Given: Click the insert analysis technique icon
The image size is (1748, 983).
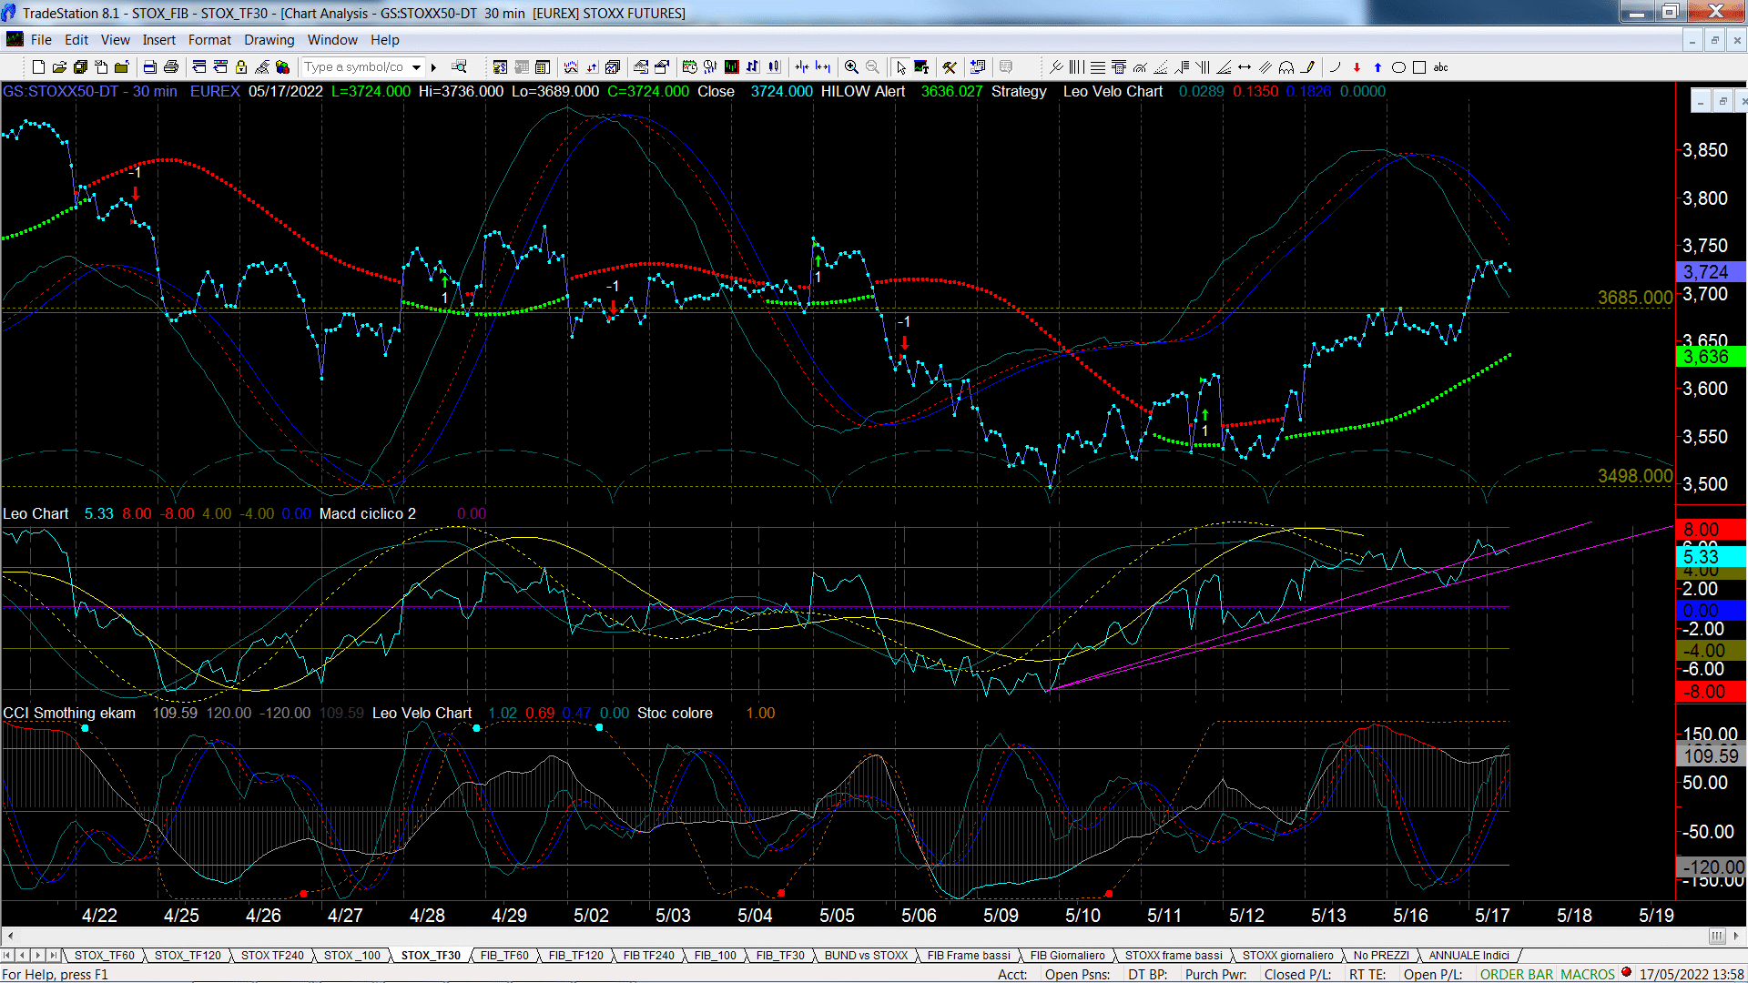Looking at the screenshot, I should tap(571, 67).
